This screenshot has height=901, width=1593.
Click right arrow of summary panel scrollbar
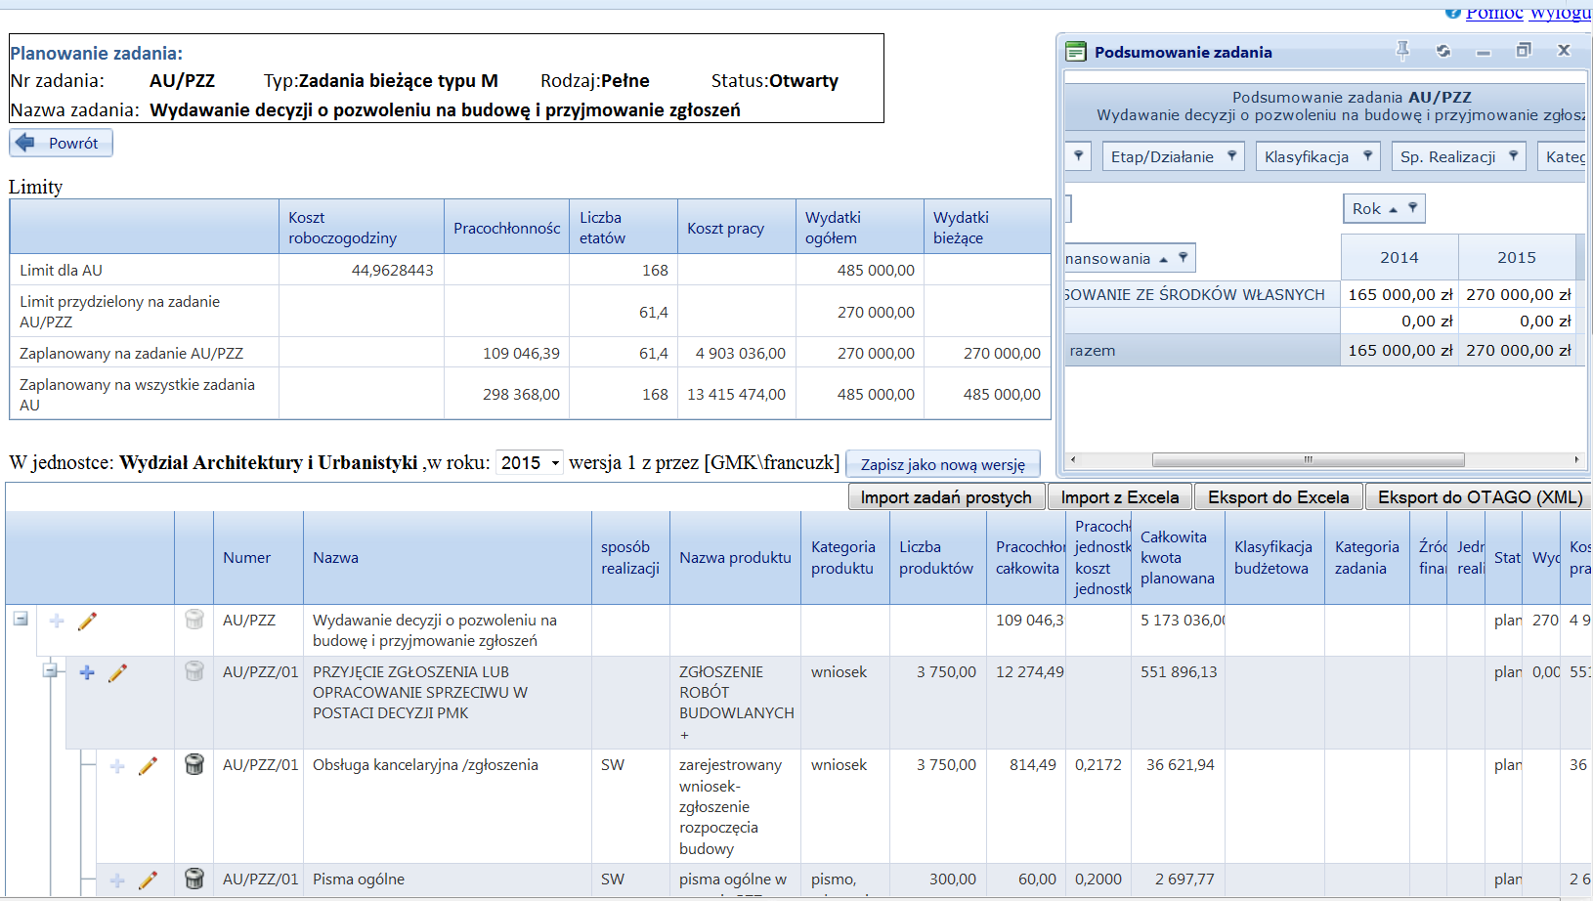pyautogui.click(x=1575, y=459)
